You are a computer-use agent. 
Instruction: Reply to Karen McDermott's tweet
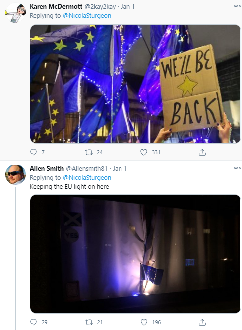[34, 152]
